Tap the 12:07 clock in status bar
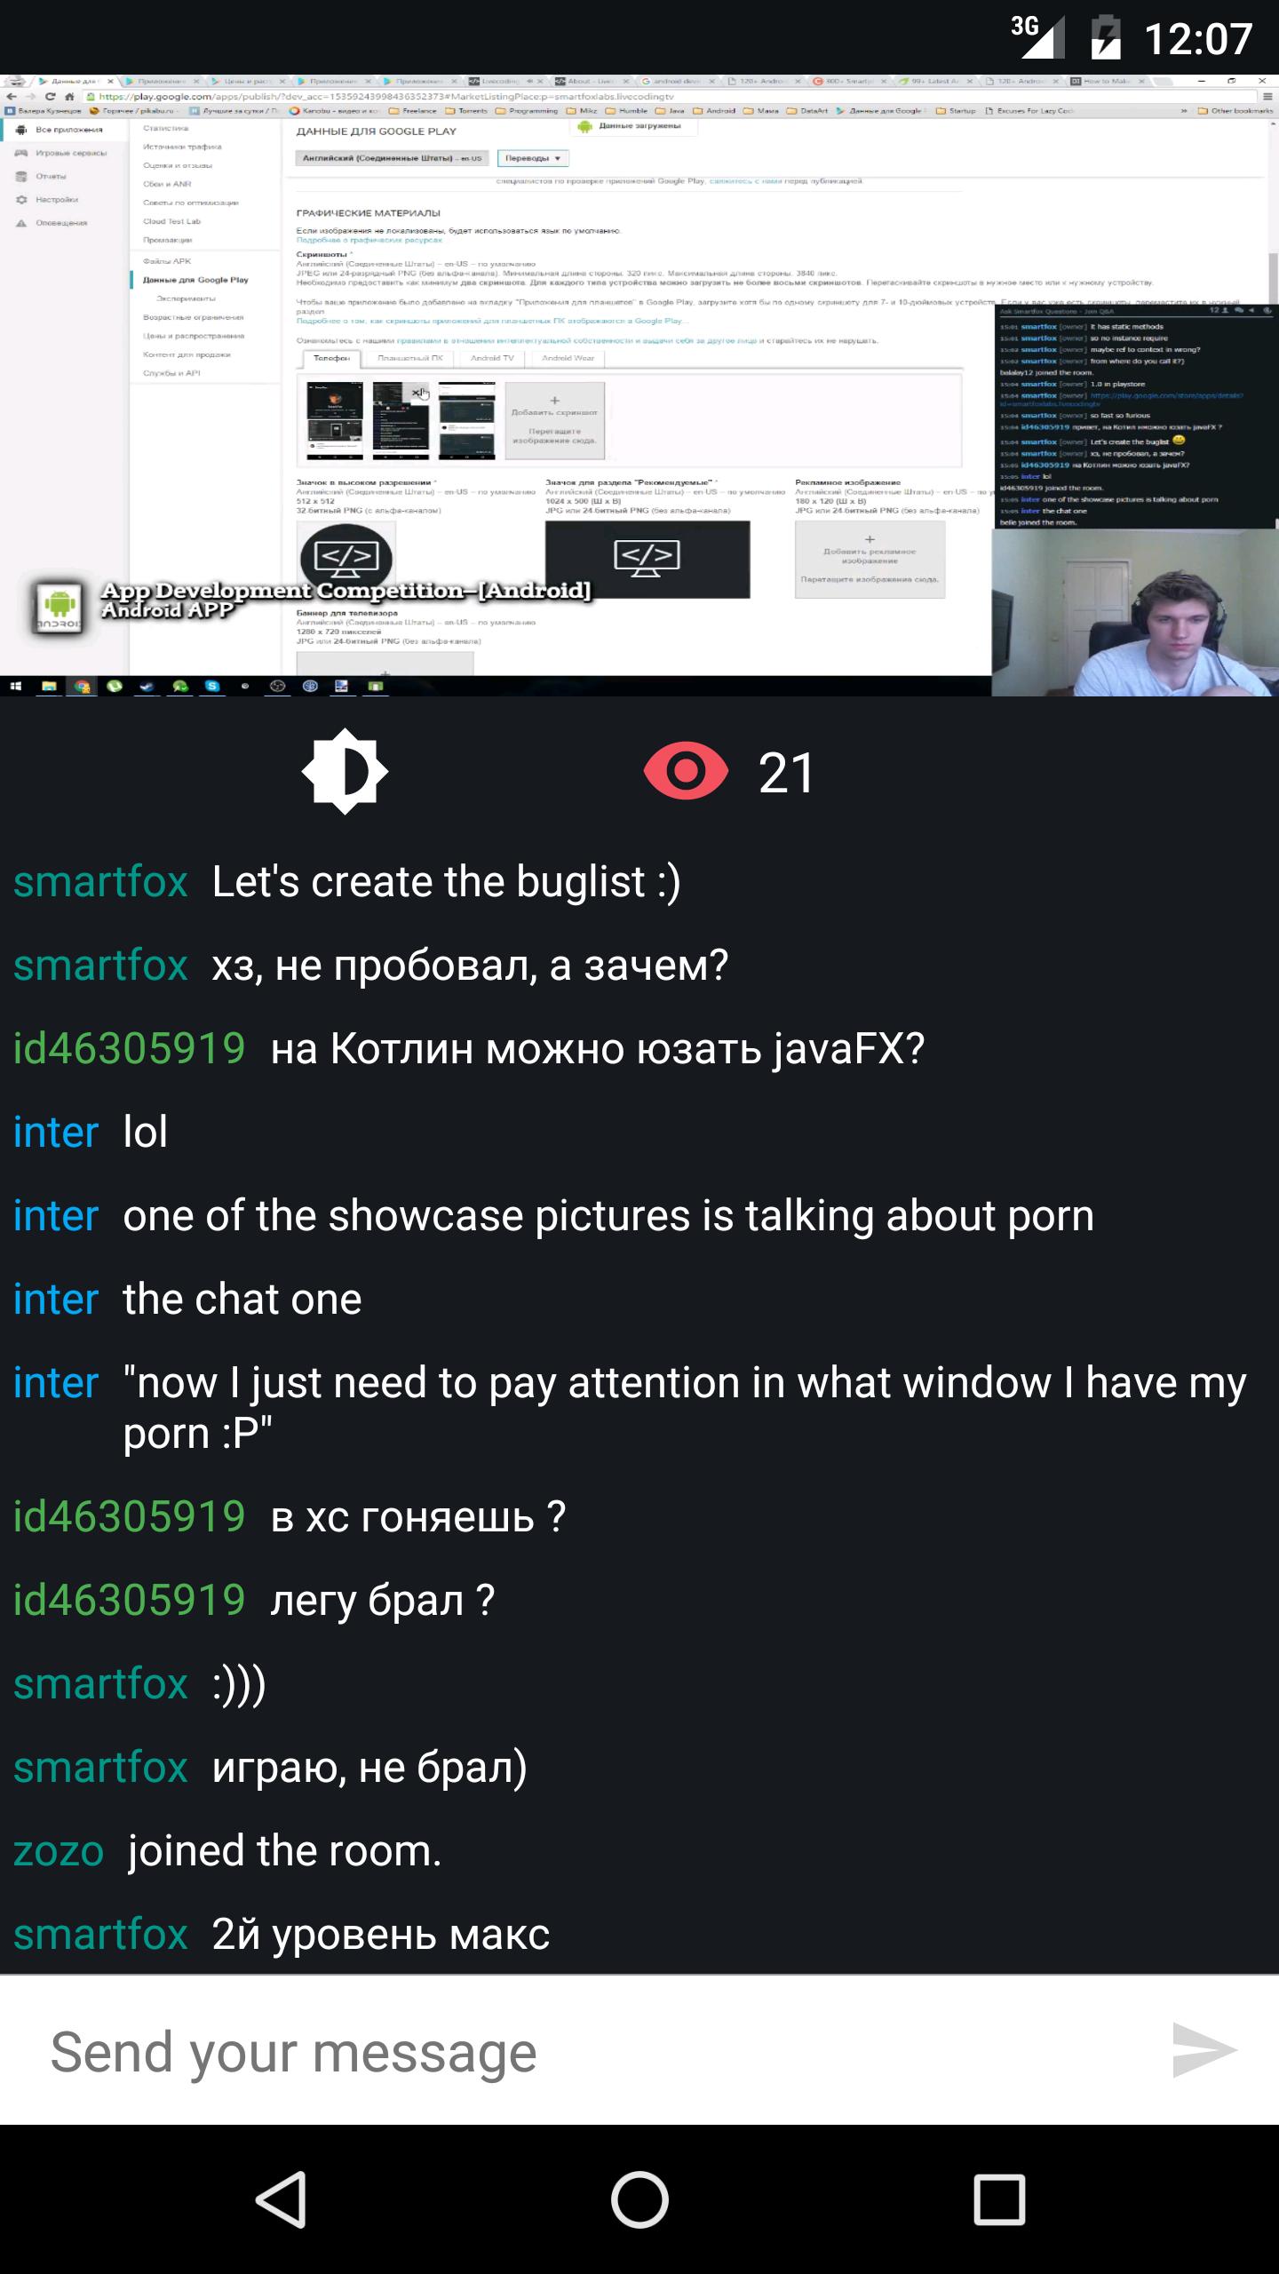 pos(1197,39)
